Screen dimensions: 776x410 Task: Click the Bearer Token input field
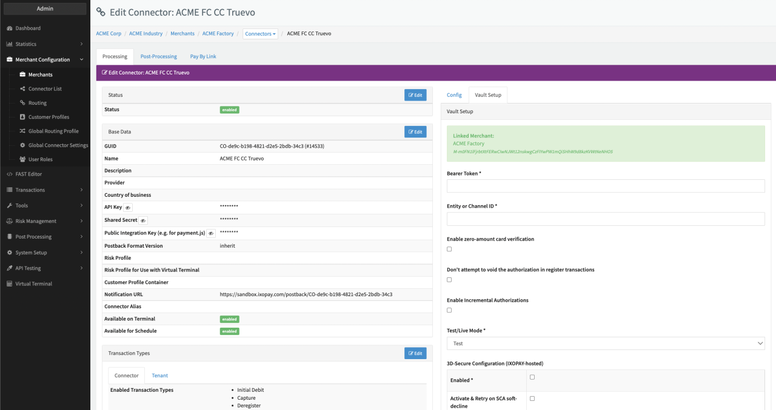tap(605, 186)
